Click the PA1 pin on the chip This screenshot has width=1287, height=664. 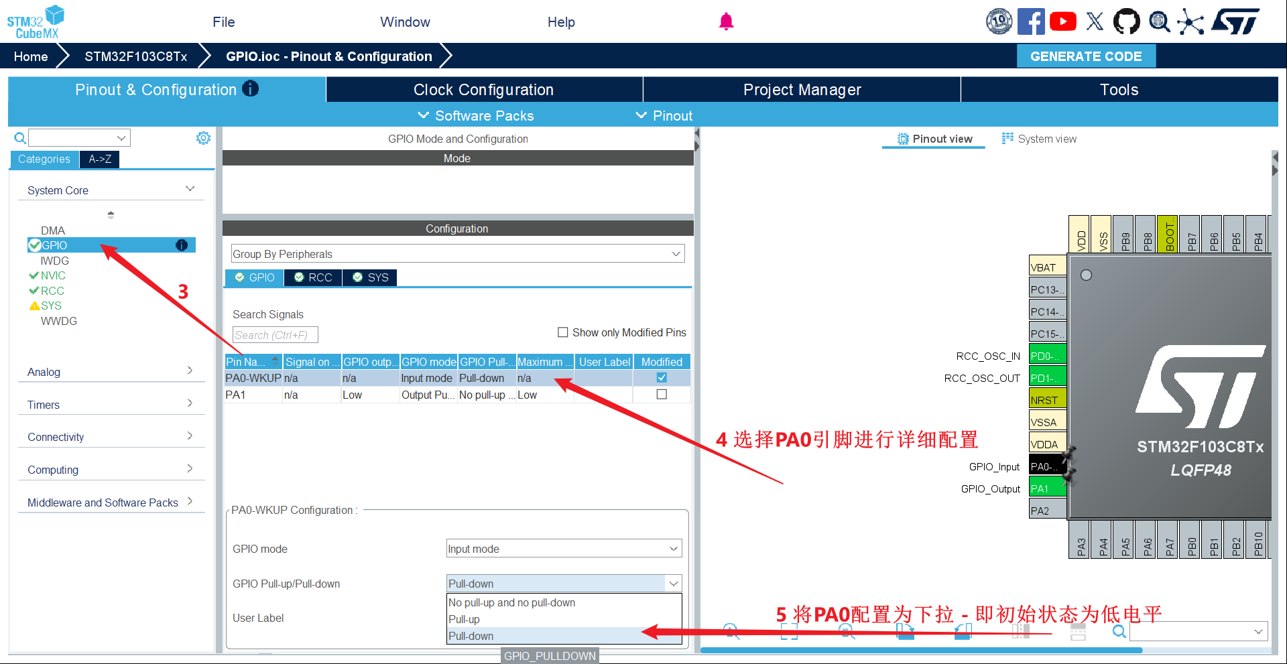coord(1048,488)
